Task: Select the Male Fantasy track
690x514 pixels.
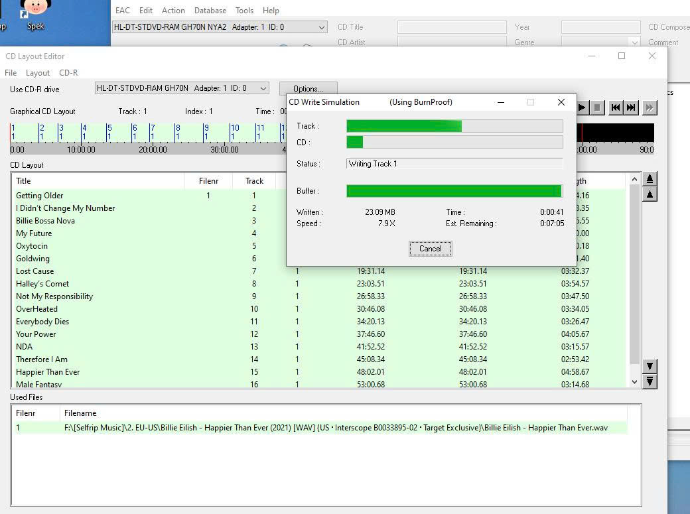Action: (x=320, y=384)
